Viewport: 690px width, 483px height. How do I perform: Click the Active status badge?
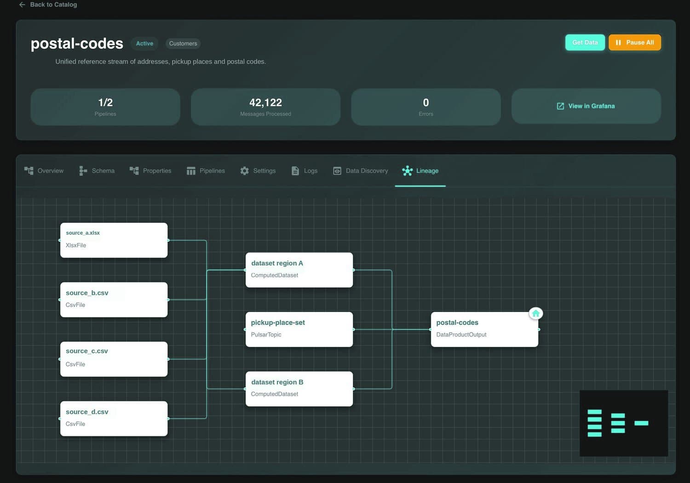tap(144, 44)
